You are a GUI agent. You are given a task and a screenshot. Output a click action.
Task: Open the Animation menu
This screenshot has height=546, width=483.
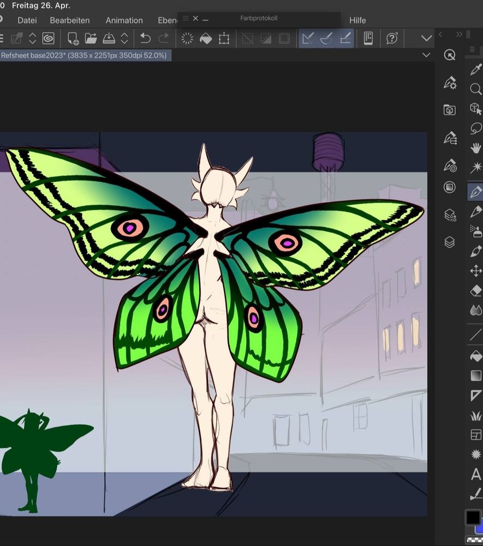tap(124, 20)
